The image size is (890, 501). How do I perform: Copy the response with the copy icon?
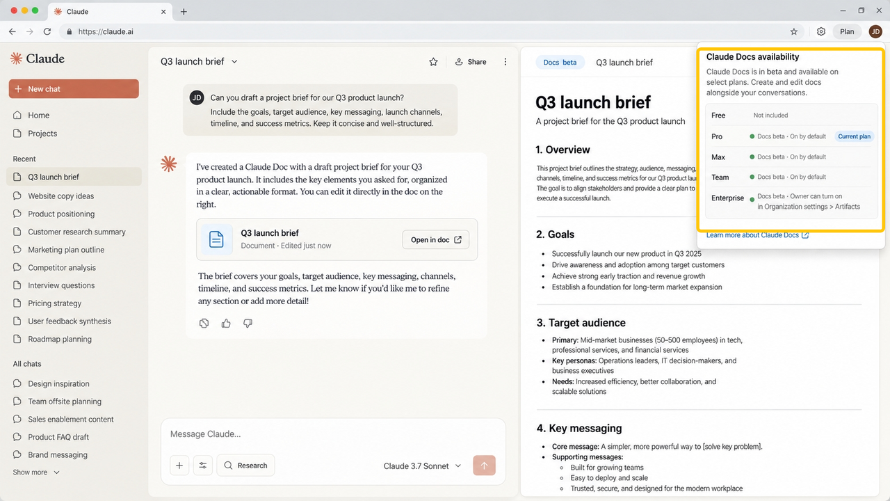pyautogui.click(x=204, y=324)
